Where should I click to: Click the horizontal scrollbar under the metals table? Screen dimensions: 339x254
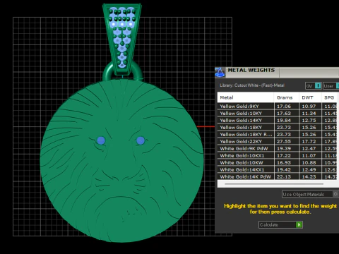pyautogui.click(x=274, y=184)
